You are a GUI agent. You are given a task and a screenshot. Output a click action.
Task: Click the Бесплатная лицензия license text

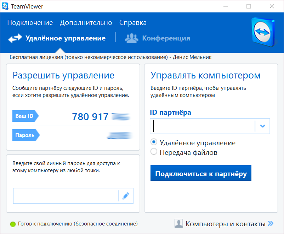click(x=110, y=57)
